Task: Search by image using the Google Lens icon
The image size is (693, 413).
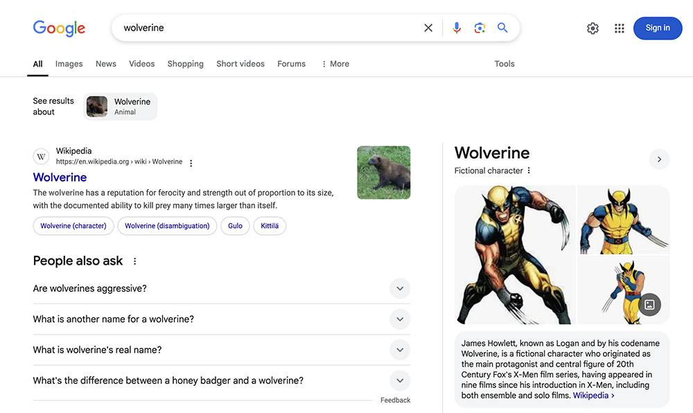Action: point(480,28)
